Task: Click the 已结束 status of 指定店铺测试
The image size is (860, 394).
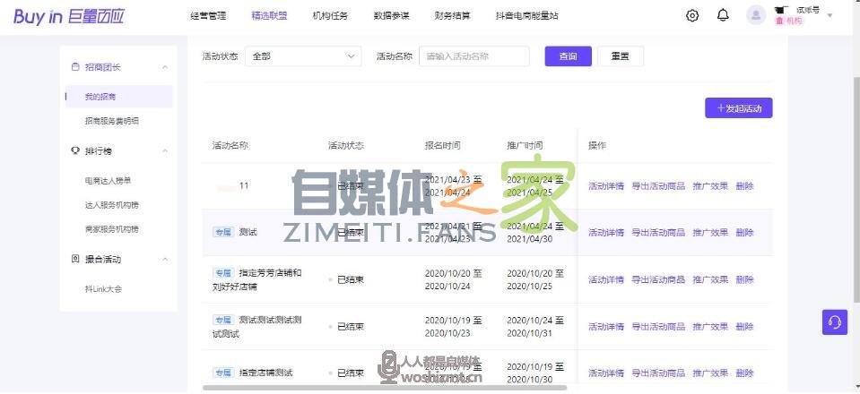Action: pyautogui.click(x=351, y=373)
